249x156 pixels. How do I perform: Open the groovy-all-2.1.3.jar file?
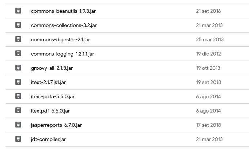tap(52, 68)
